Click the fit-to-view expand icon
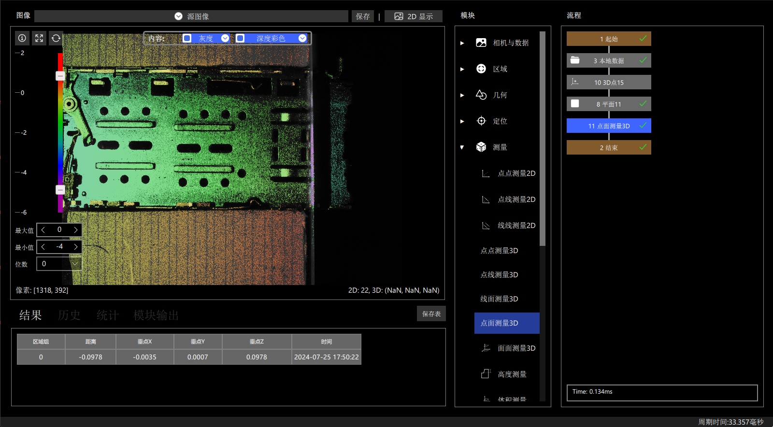 coord(39,38)
